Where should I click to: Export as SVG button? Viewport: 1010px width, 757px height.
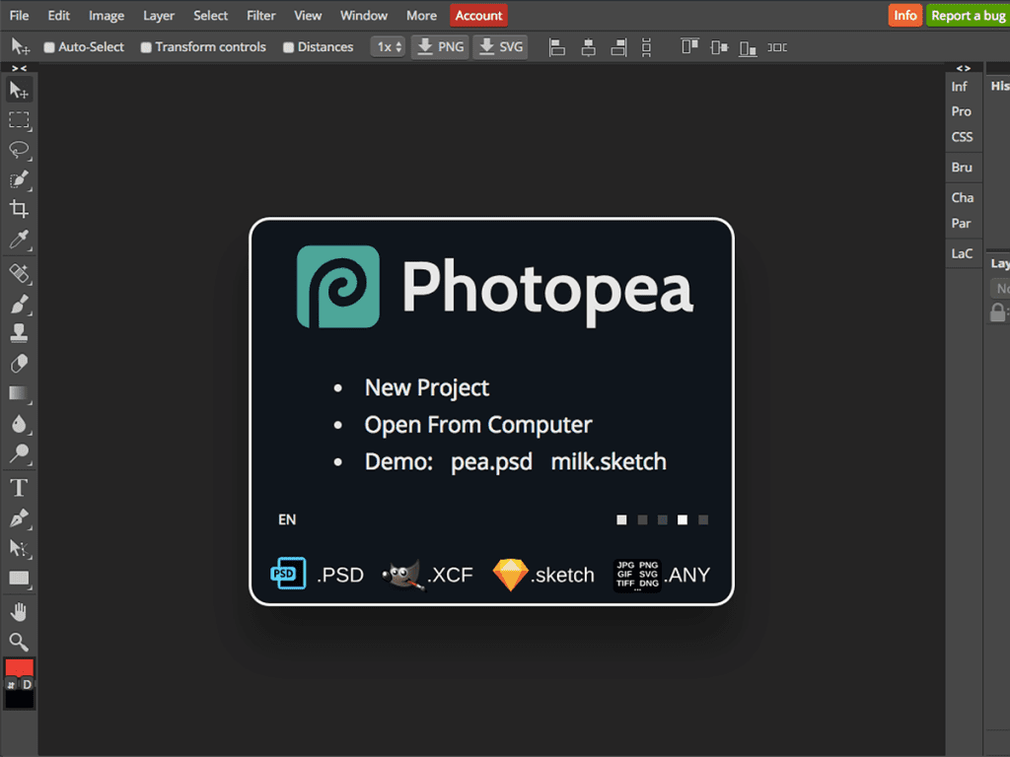(500, 47)
